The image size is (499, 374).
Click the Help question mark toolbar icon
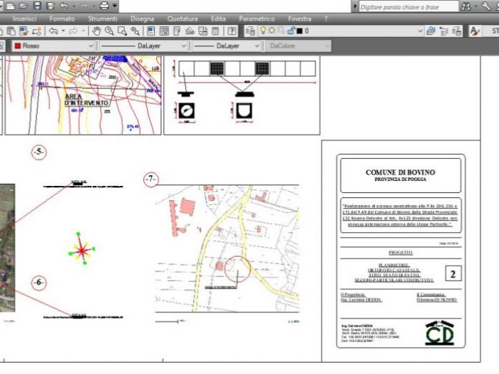232,31
